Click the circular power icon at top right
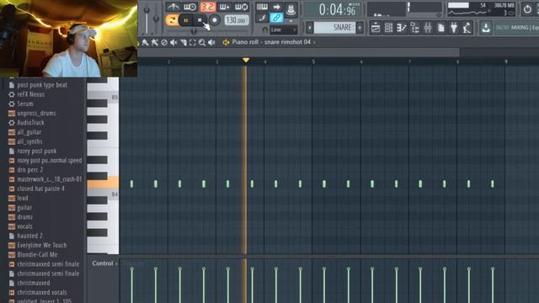This screenshot has width=539, height=303. (x=527, y=9)
